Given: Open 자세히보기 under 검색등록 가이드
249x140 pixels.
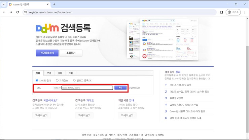Looking at the screenshot, I should (x=84, y=115).
